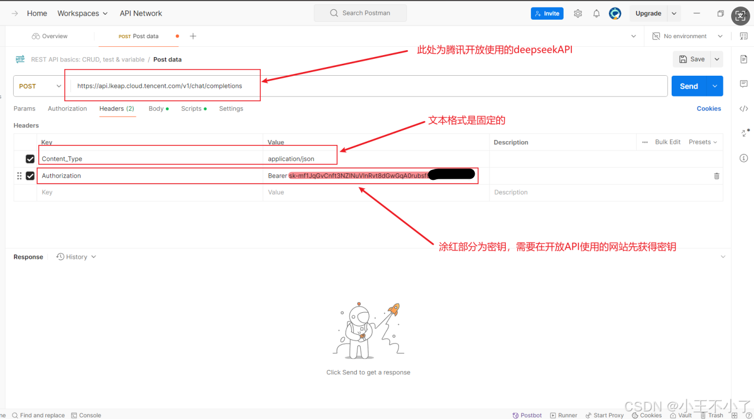Screen dimensions: 754x419
Task: Click the Content_Type key cell
Action: (150, 159)
